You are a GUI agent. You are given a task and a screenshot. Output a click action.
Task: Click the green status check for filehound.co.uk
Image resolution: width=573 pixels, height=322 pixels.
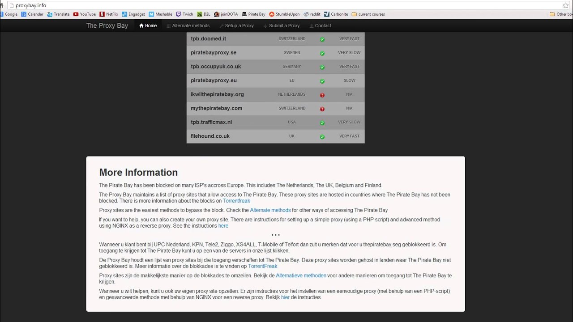(322, 136)
